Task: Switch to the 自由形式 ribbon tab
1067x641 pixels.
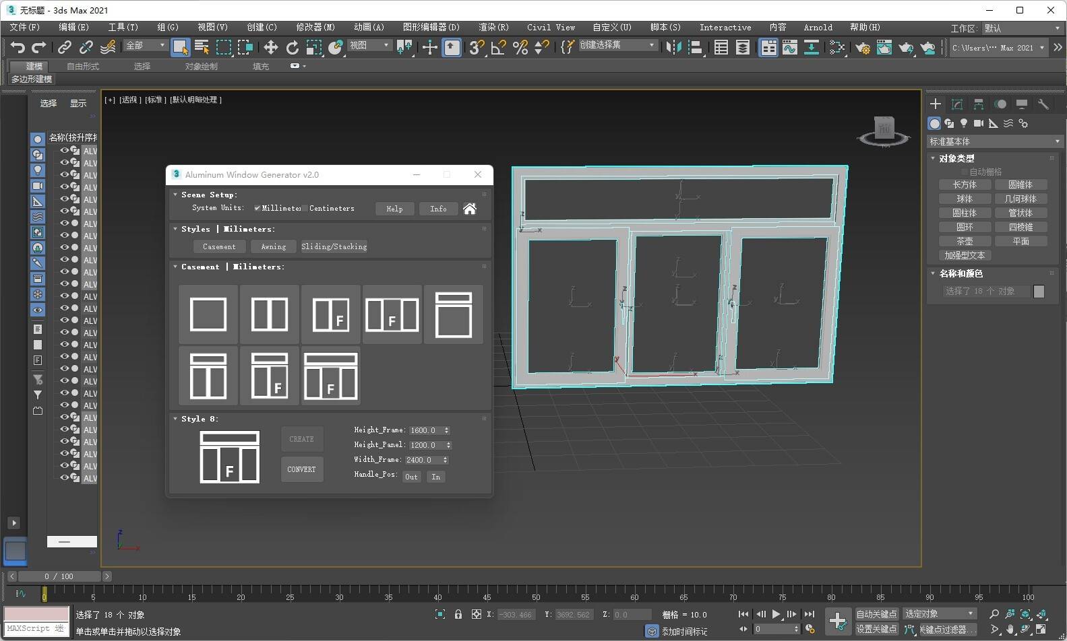Action: coord(83,66)
